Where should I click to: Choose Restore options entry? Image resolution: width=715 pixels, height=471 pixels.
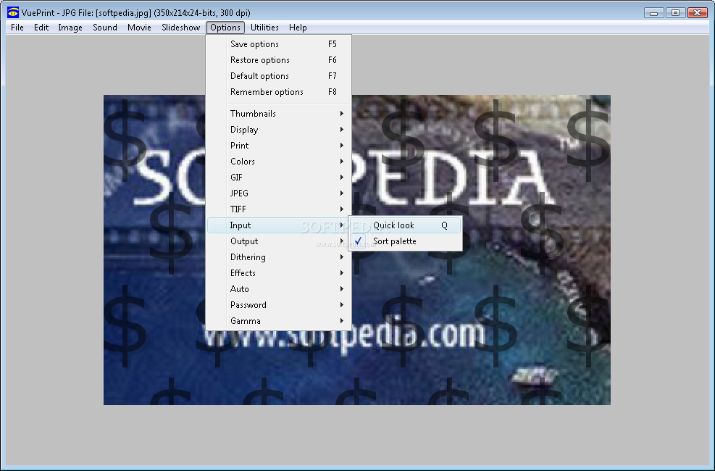pos(279,60)
